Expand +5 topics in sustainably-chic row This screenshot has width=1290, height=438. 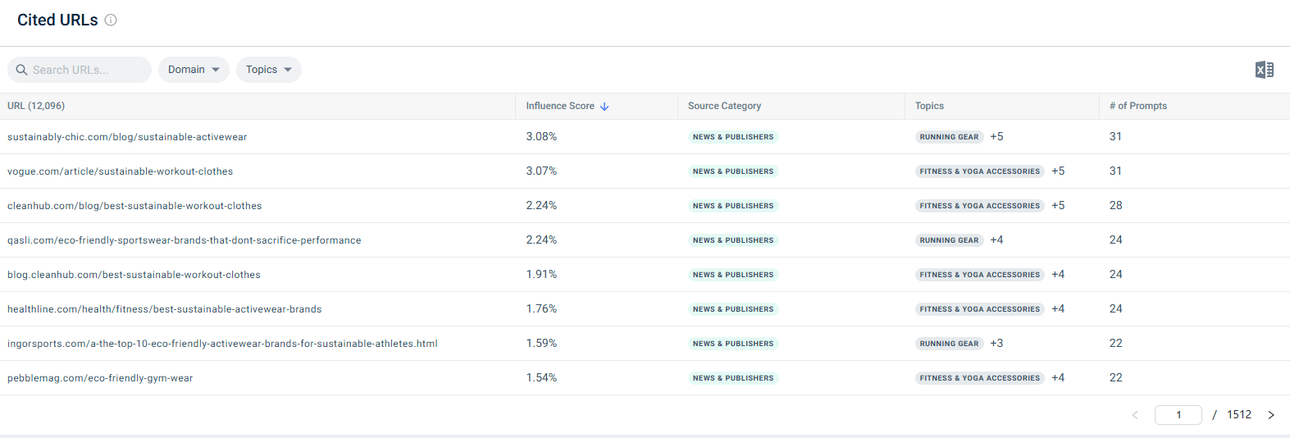996,137
